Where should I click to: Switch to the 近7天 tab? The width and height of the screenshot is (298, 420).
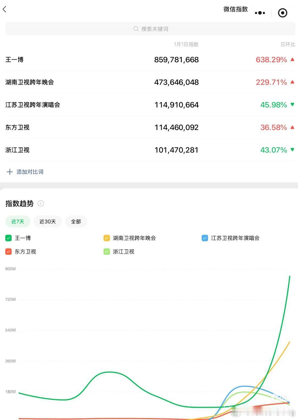18,222
